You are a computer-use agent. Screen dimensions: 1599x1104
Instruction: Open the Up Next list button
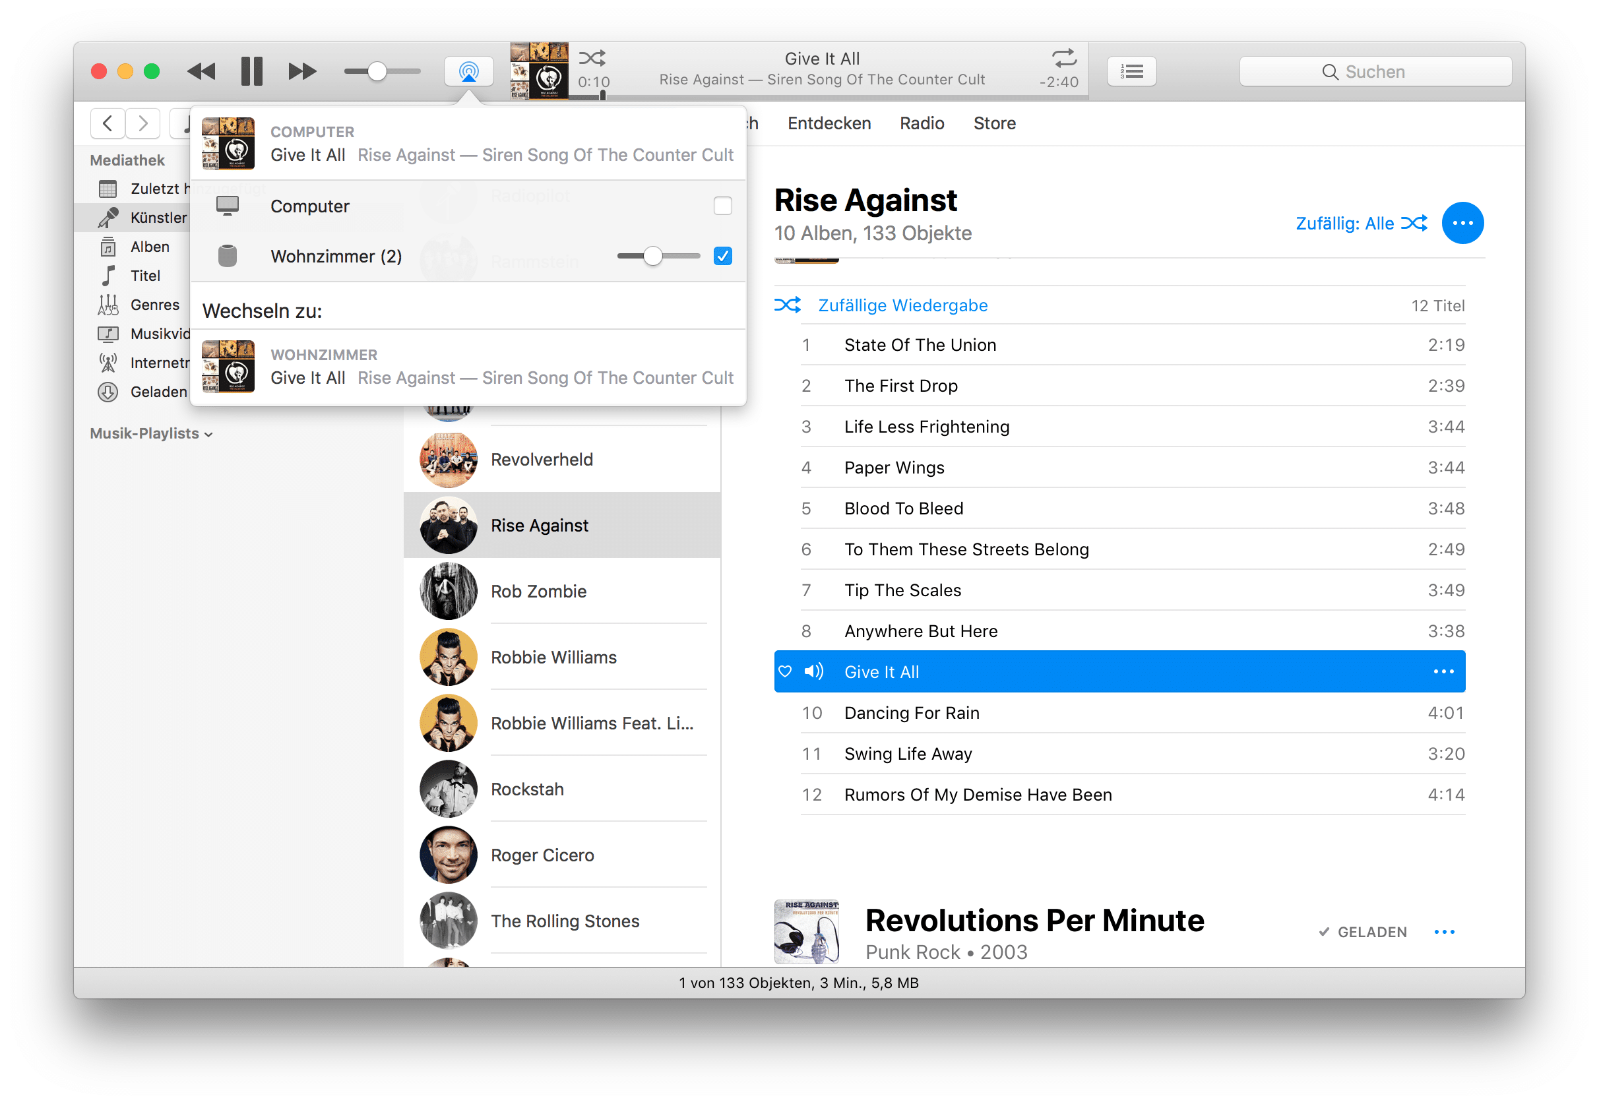click(1131, 71)
